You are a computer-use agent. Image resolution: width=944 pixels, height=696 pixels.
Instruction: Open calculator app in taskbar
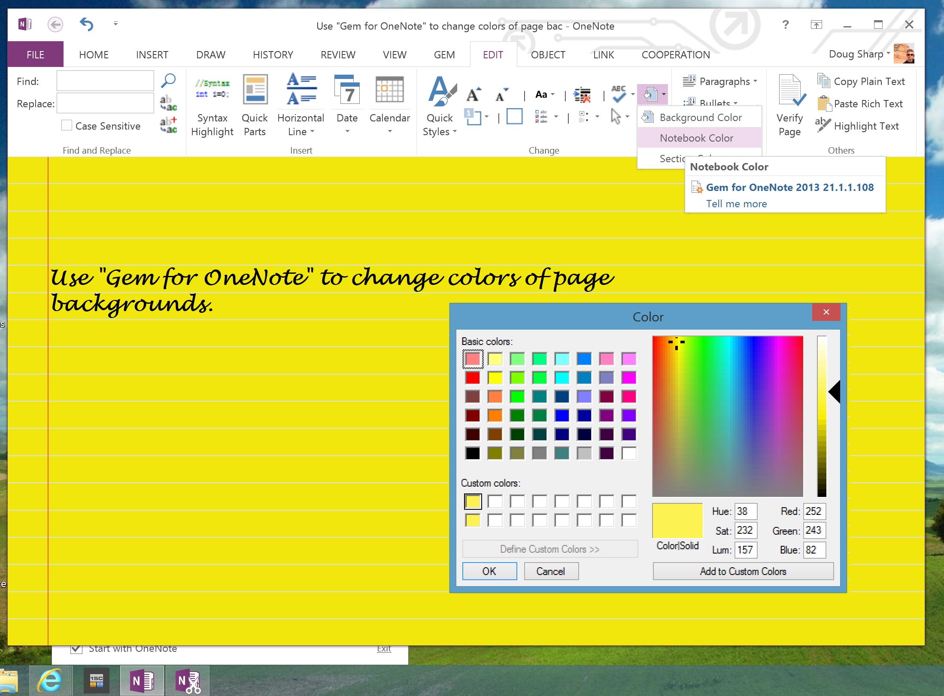96,681
